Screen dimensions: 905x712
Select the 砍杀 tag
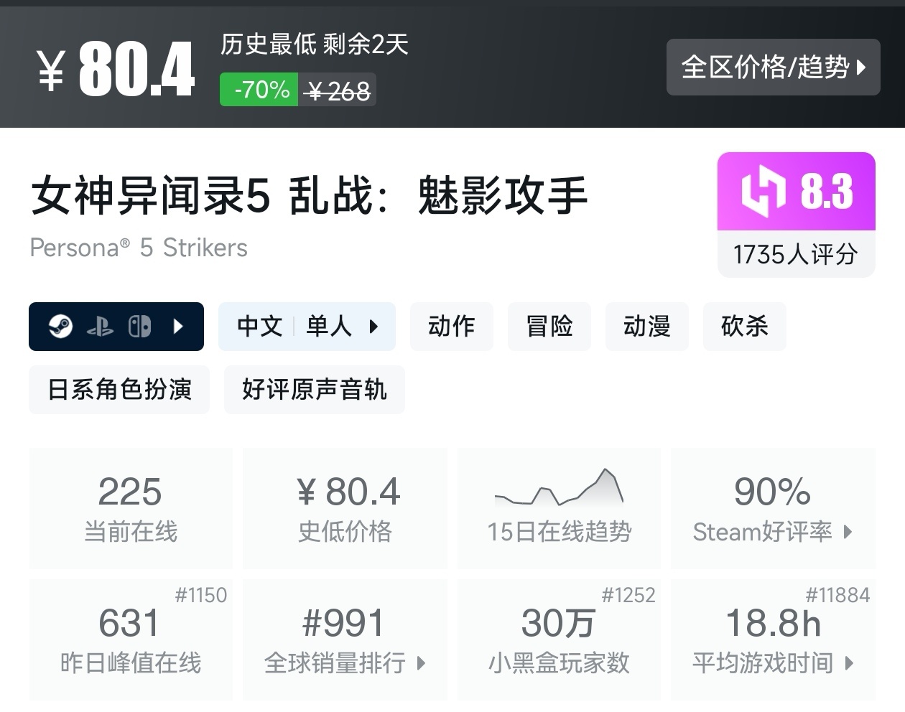coord(745,327)
